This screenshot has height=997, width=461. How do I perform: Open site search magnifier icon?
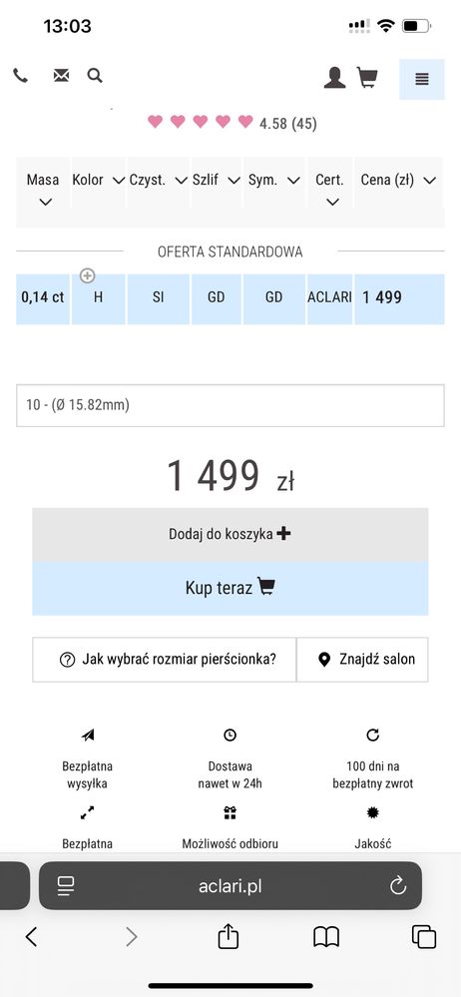pos(95,76)
